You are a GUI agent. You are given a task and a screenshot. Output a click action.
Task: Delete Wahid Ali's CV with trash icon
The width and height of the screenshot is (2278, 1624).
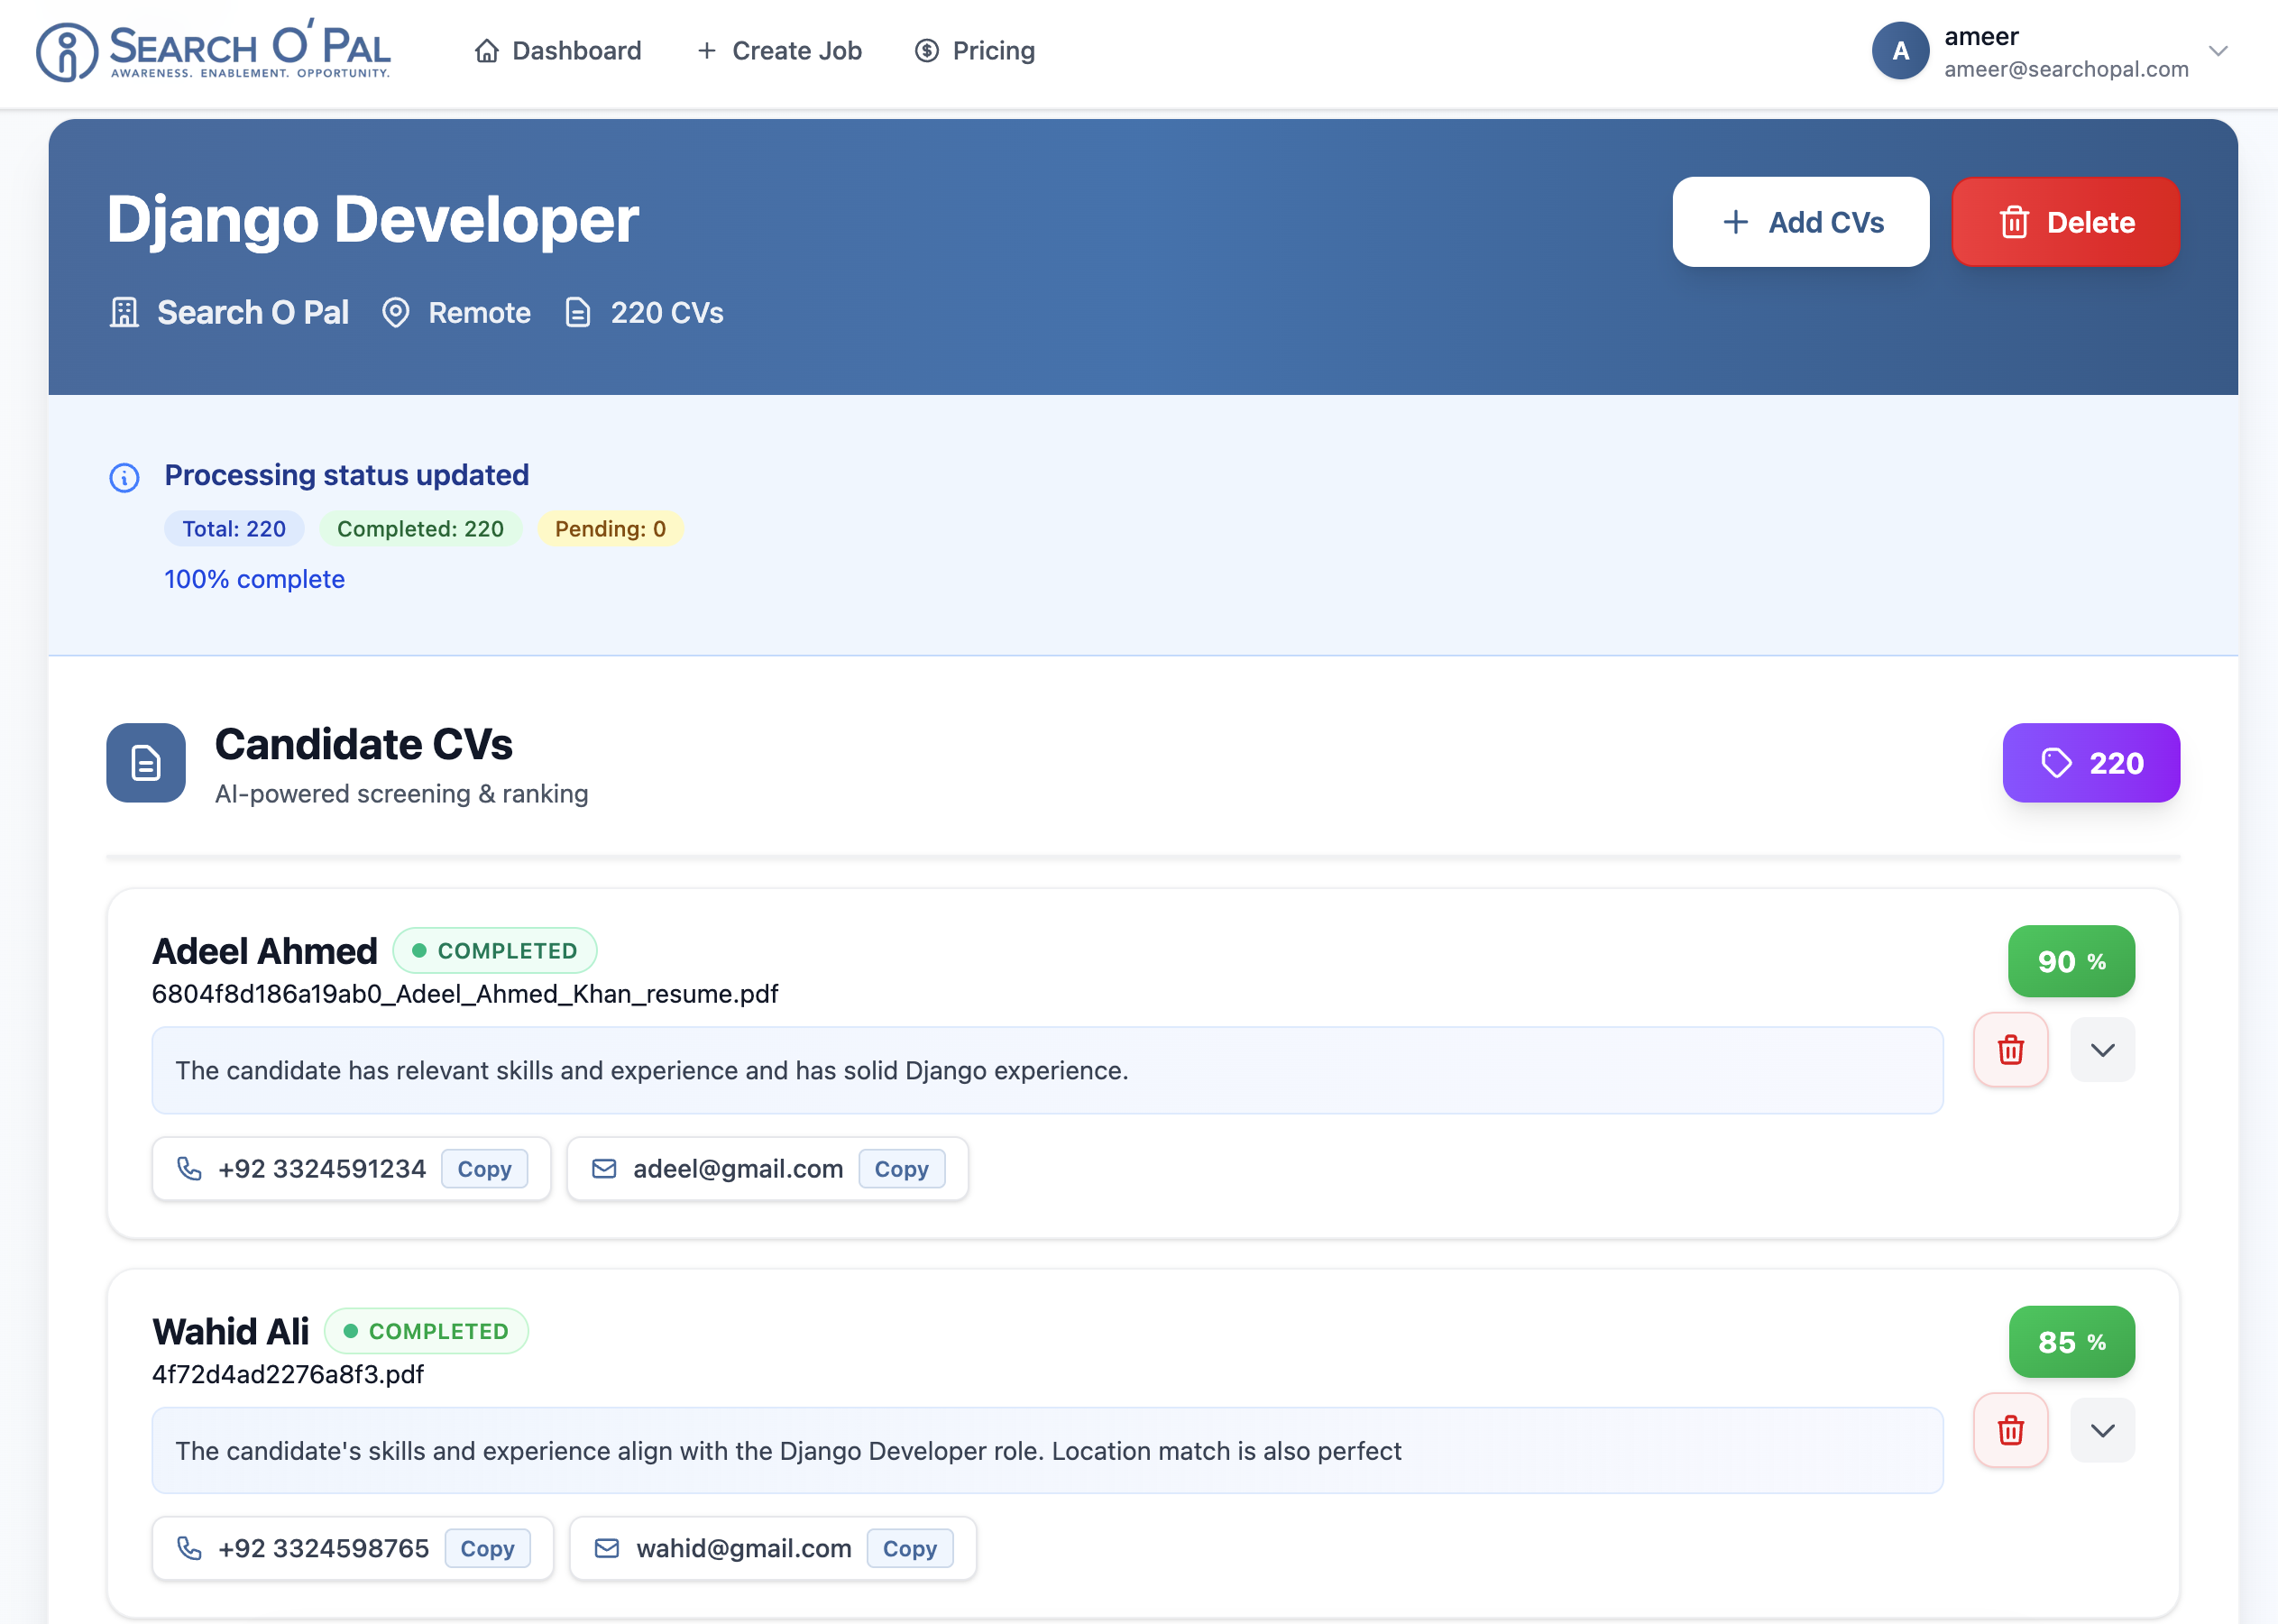2011,1430
